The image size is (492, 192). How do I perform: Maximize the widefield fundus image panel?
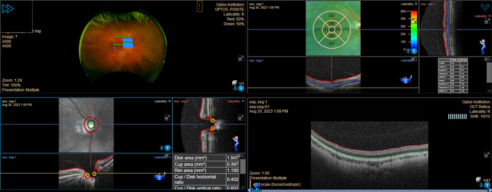[x=241, y=58]
